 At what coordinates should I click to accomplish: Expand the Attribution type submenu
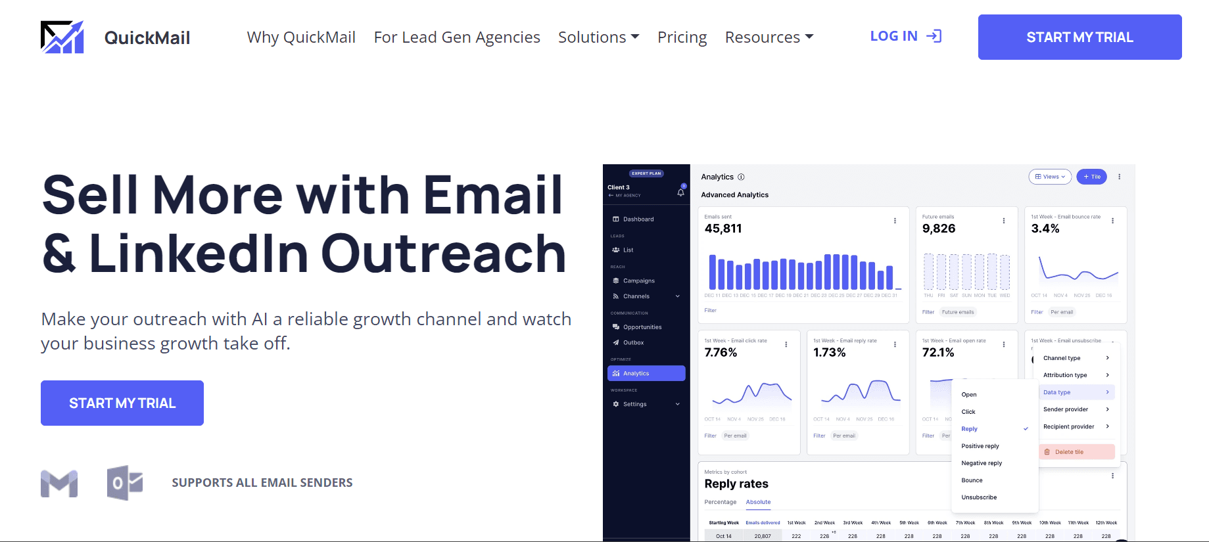point(1076,375)
